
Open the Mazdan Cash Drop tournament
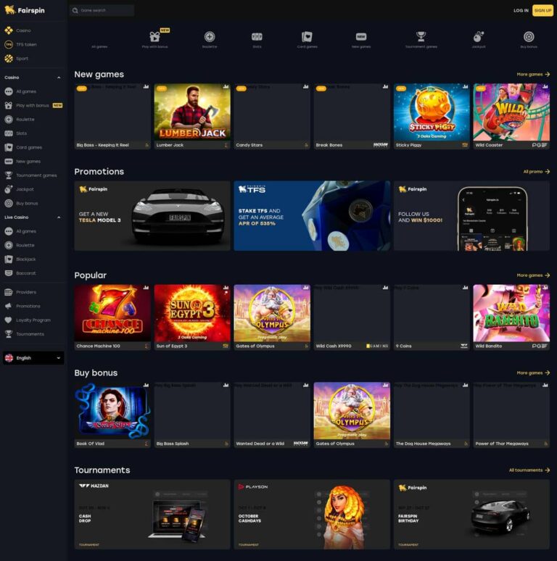pos(152,515)
